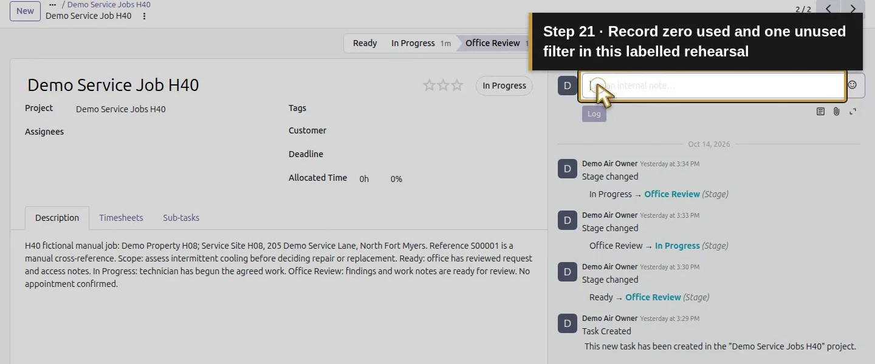
Task: Click into the H40 description text
Action: (x=278, y=265)
